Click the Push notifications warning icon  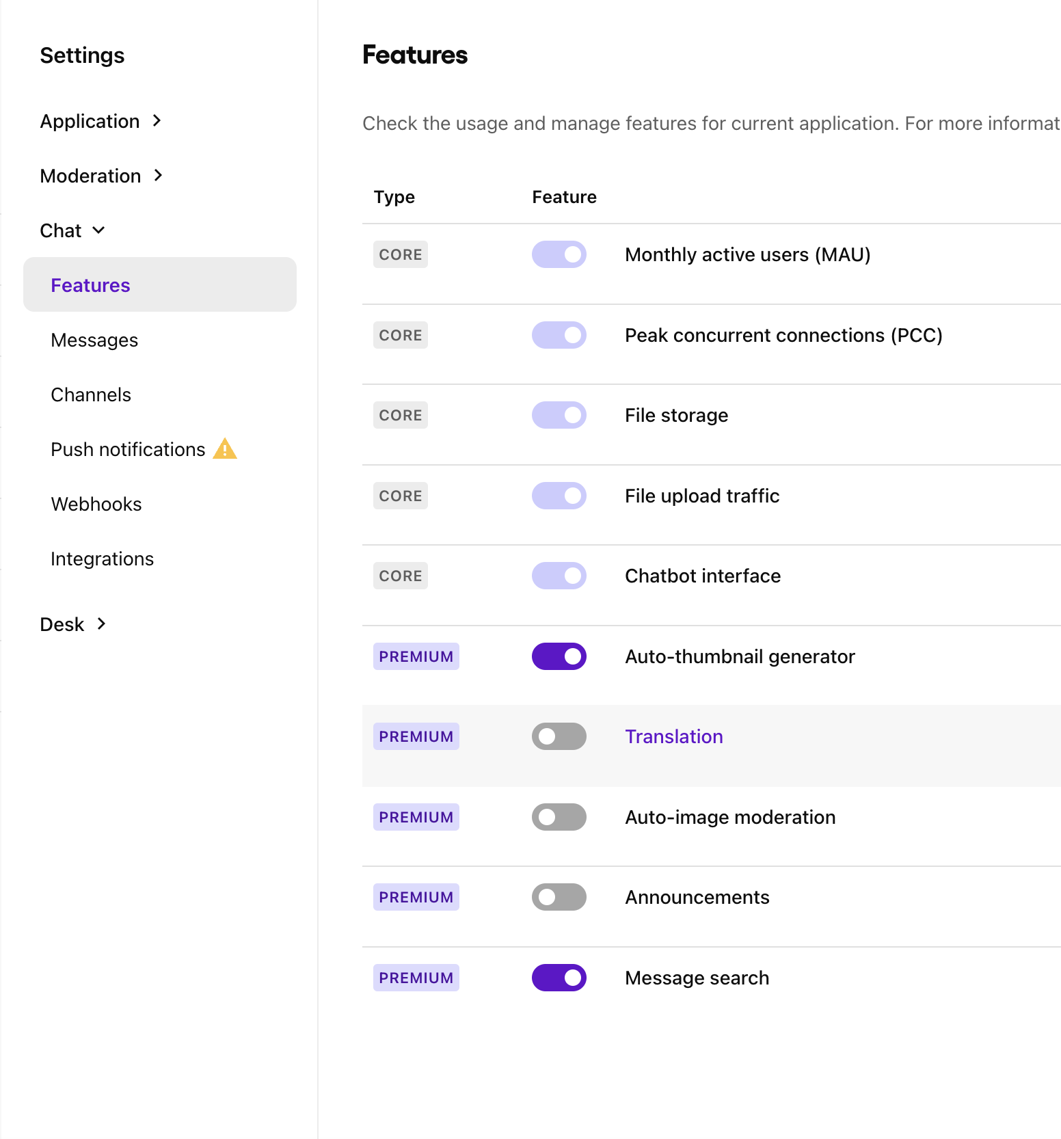pyautogui.click(x=225, y=449)
